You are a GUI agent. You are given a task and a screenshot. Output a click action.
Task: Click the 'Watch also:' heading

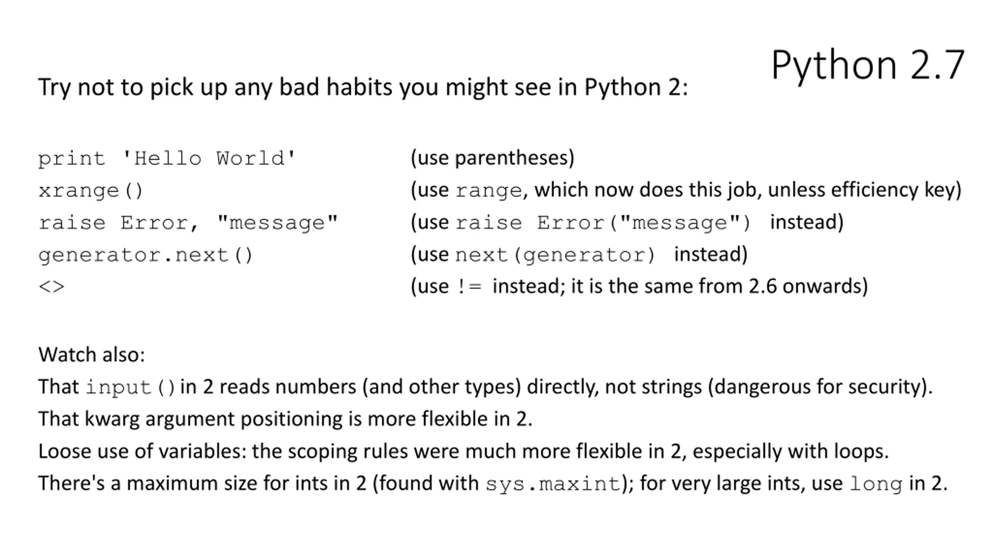[92, 355]
